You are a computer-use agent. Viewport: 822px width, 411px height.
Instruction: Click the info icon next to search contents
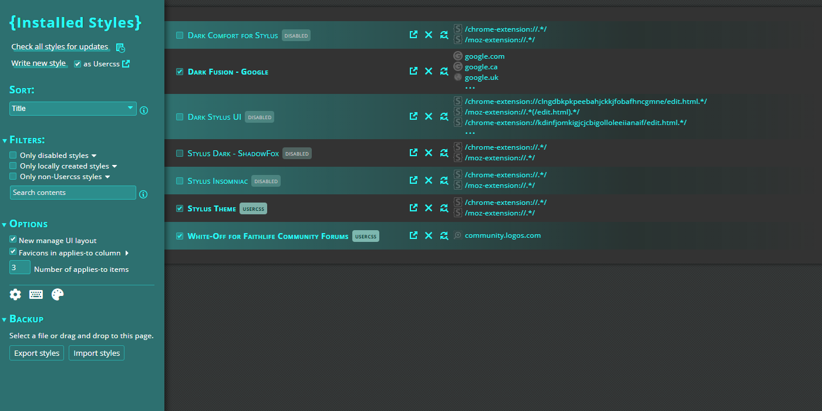(x=143, y=194)
